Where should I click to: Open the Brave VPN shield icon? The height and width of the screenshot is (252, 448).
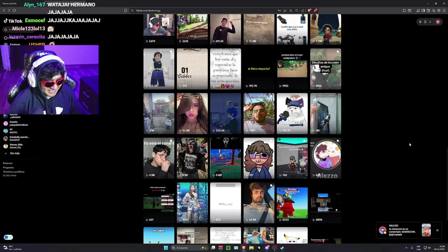coord(439,10)
